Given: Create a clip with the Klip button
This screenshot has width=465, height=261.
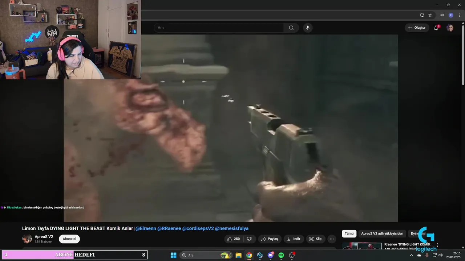Looking at the screenshot, I should (x=315, y=239).
